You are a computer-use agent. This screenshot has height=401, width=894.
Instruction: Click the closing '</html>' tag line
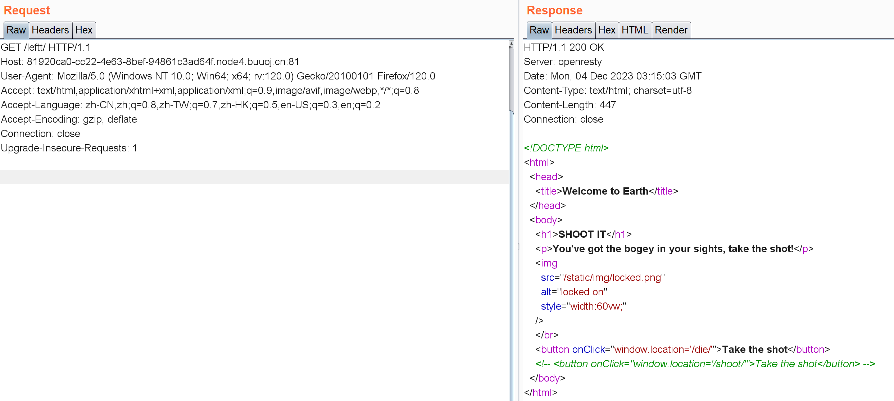tap(541, 393)
